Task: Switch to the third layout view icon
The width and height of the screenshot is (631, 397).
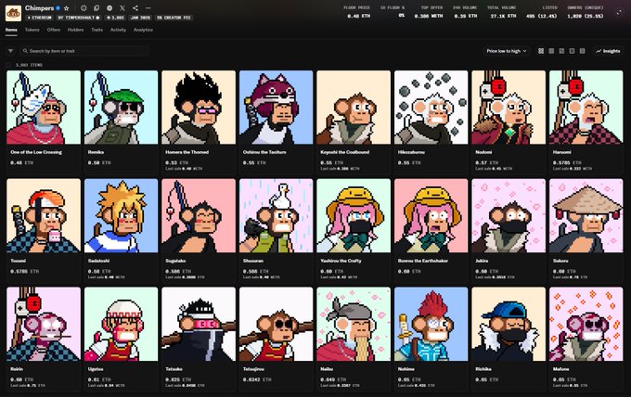Action: point(561,51)
